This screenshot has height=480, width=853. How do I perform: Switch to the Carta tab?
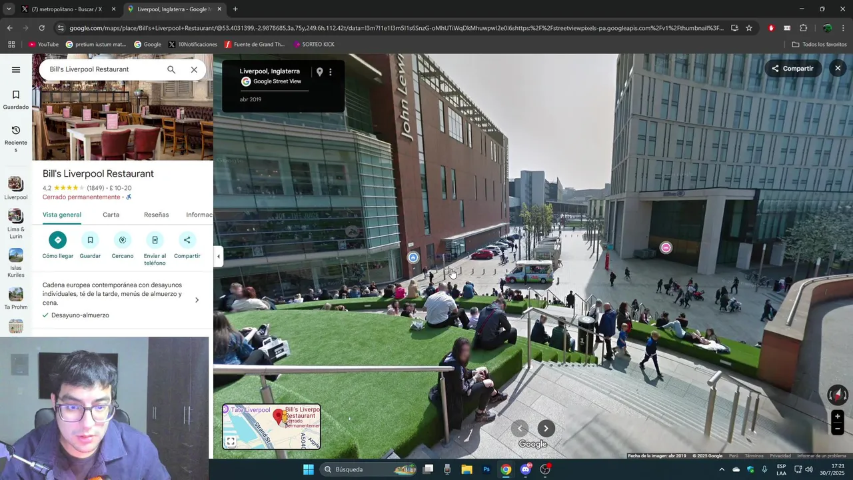(x=111, y=215)
